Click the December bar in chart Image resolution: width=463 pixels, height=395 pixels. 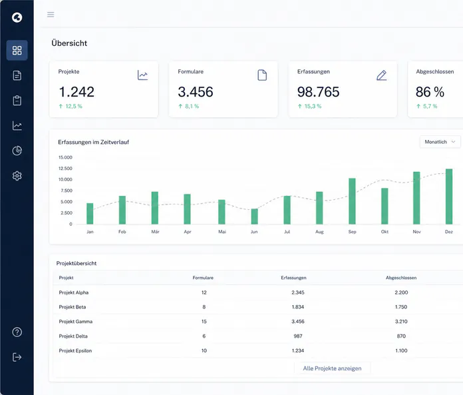click(x=449, y=197)
